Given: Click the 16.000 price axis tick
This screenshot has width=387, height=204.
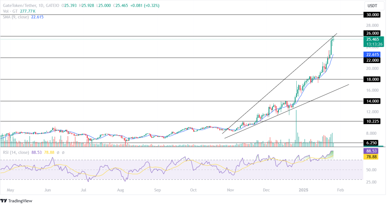Looking at the screenshot, I should tap(372, 90).
